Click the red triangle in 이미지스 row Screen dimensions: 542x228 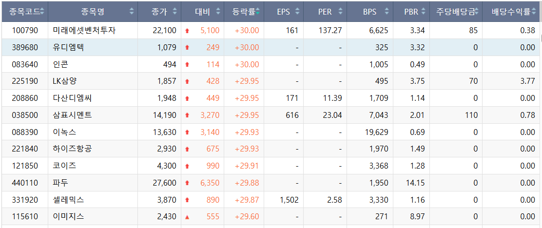click(x=187, y=217)
